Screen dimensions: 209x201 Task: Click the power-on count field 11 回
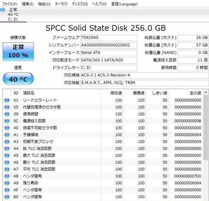pos(193,60)
